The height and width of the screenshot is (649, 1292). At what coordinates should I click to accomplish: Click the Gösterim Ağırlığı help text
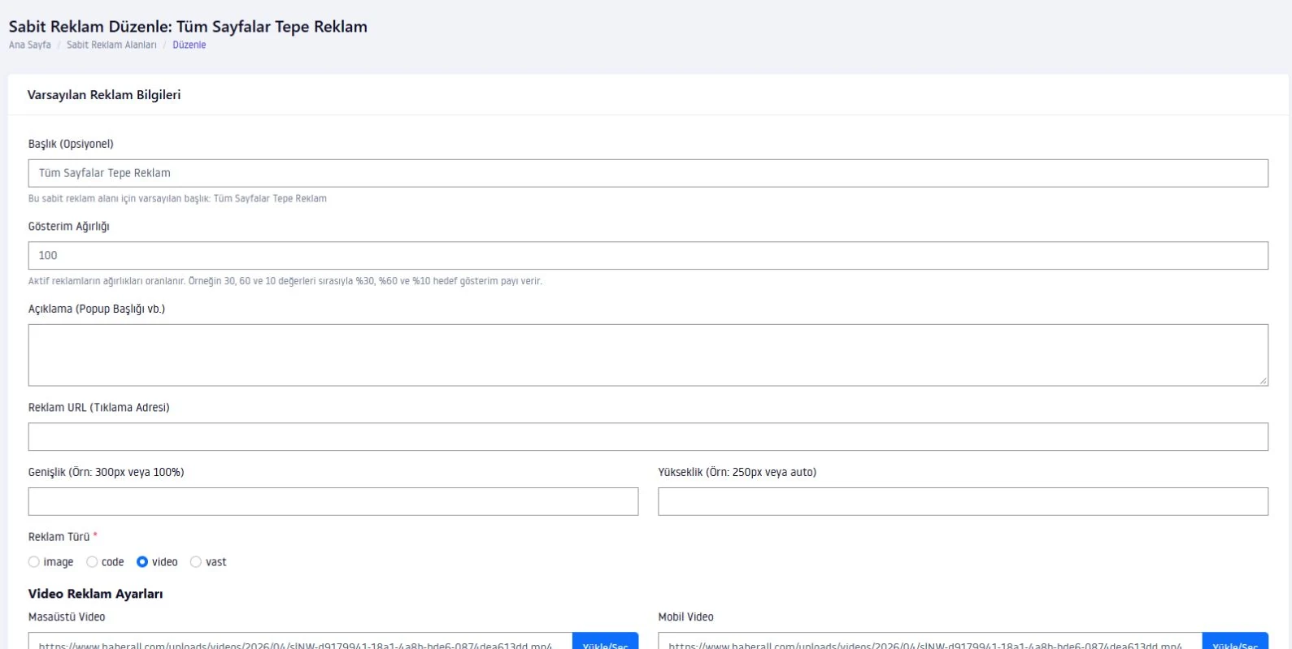[x=285, y=281]
